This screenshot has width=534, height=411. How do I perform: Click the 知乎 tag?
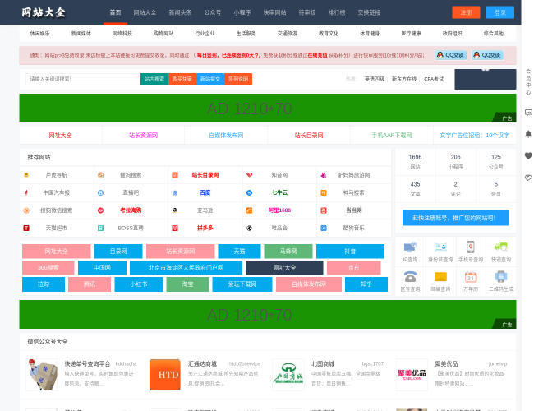pos(366,284)
